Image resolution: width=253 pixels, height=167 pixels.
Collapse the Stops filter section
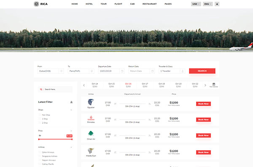tap(71, 110)
